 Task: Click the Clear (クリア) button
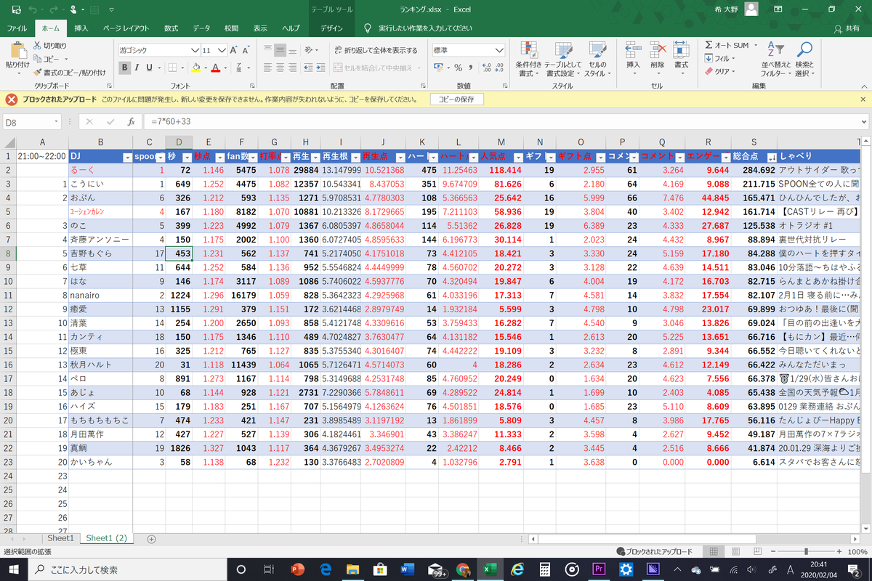[719, 71]
